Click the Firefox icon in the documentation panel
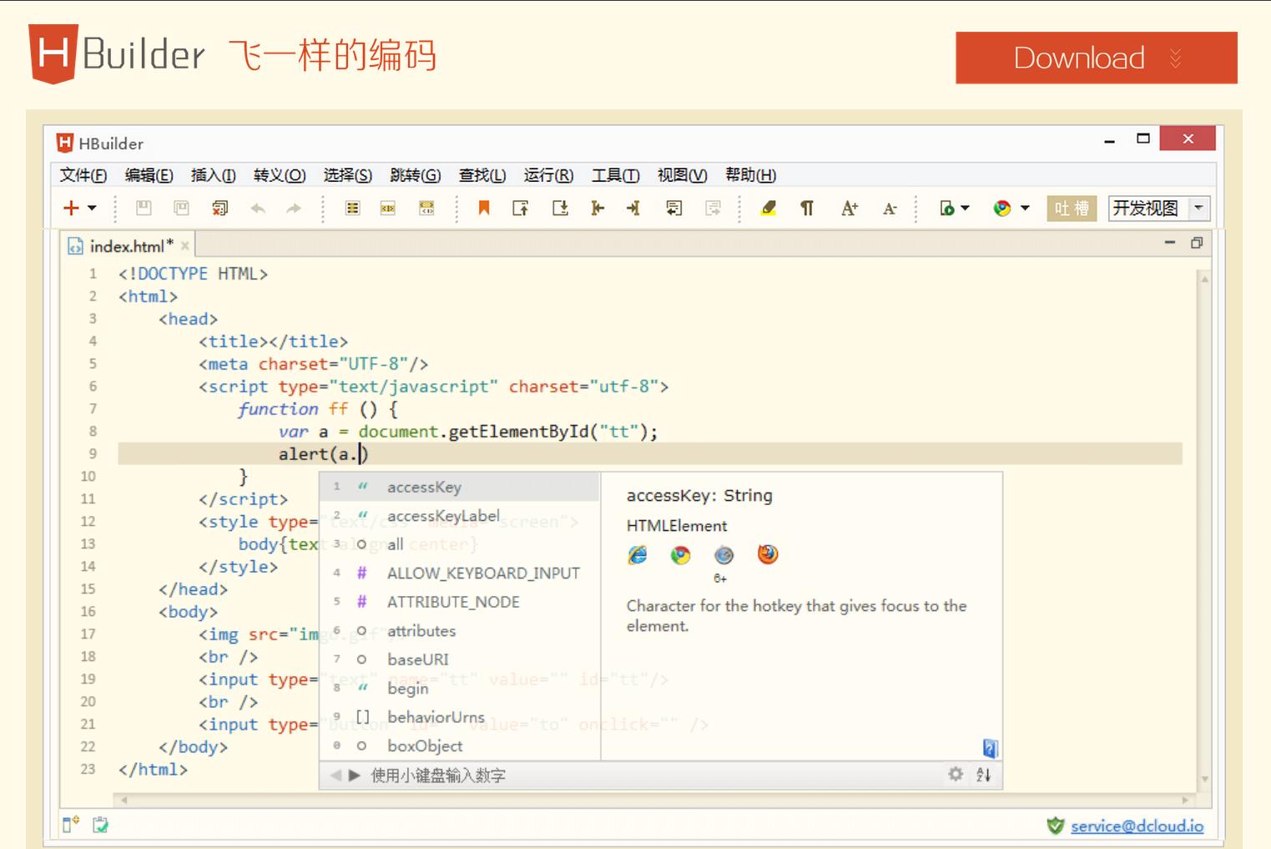Viewport: 1271px width, 849px height. tap(767, 554)
